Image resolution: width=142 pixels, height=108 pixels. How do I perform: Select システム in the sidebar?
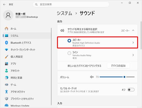tap(27, 36)
